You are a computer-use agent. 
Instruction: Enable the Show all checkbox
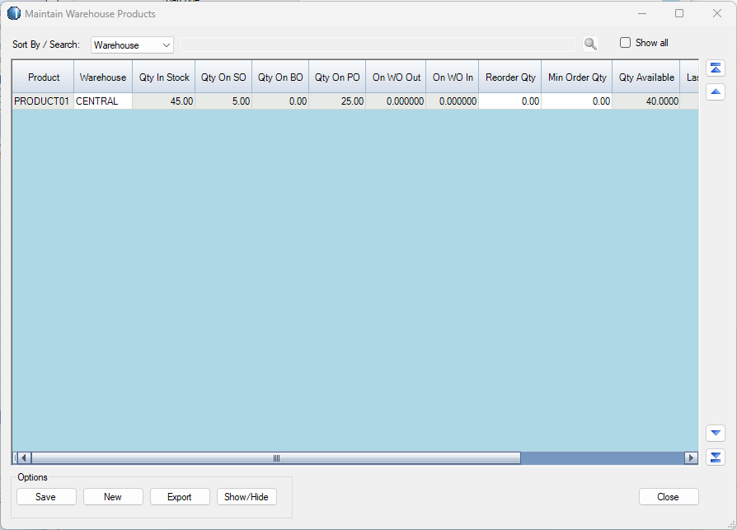625,43
